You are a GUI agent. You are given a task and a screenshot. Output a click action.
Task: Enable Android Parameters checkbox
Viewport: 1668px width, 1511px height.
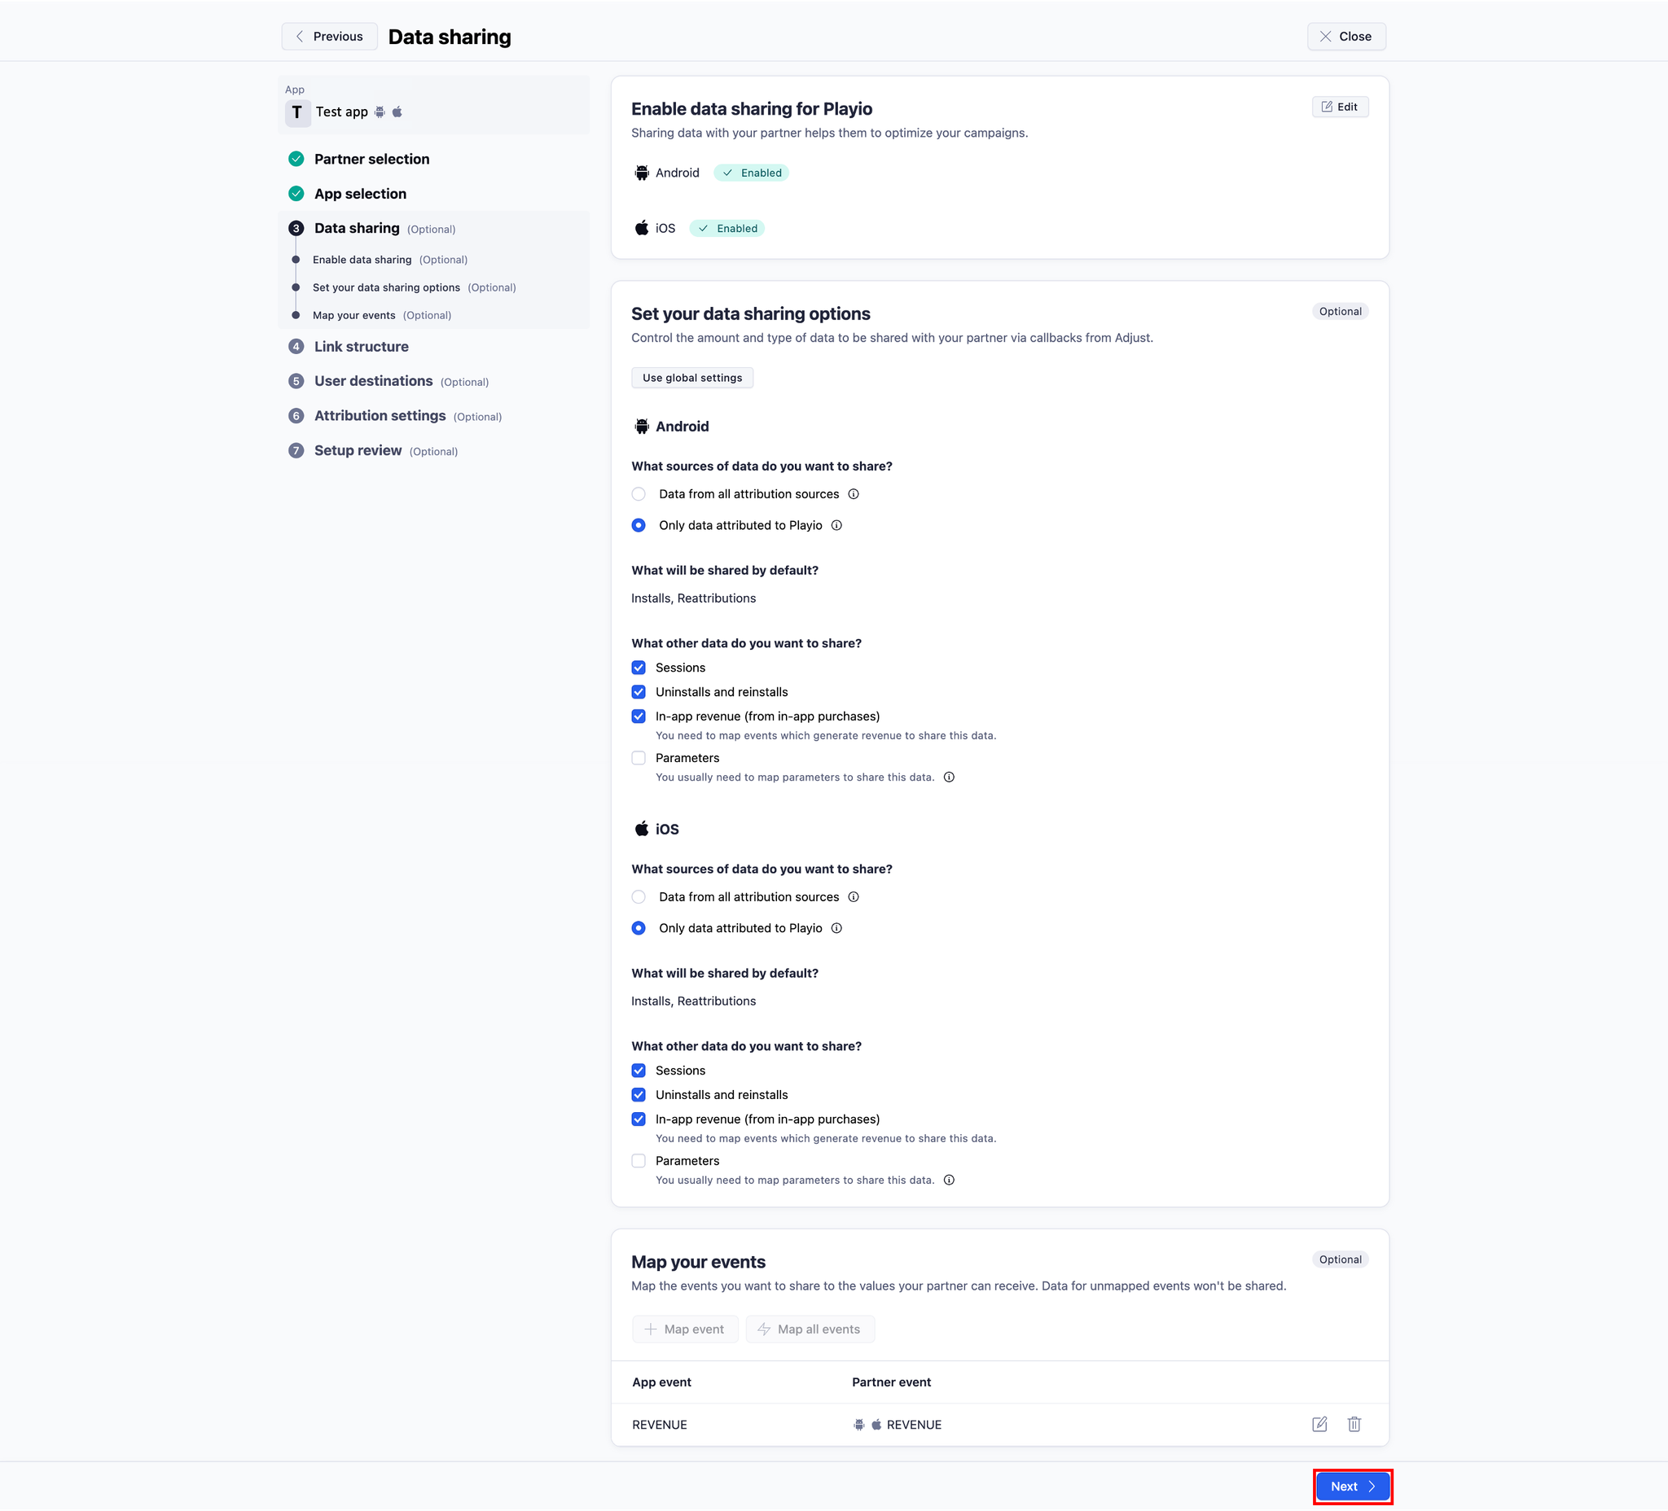pyautogui.click(x=639, y=758)
